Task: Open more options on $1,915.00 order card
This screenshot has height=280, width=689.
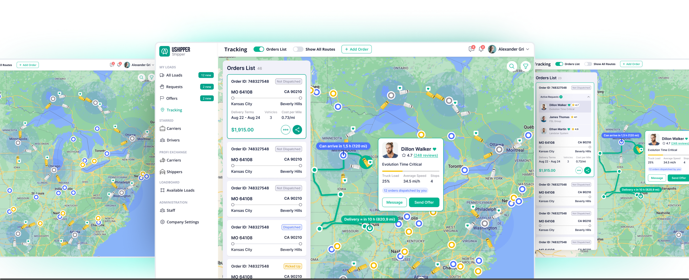Action: [285, 130]
